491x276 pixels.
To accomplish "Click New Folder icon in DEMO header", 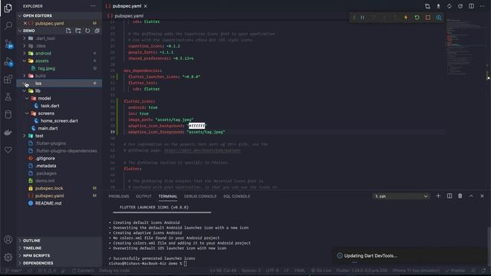I will click(x=78, y=31).
